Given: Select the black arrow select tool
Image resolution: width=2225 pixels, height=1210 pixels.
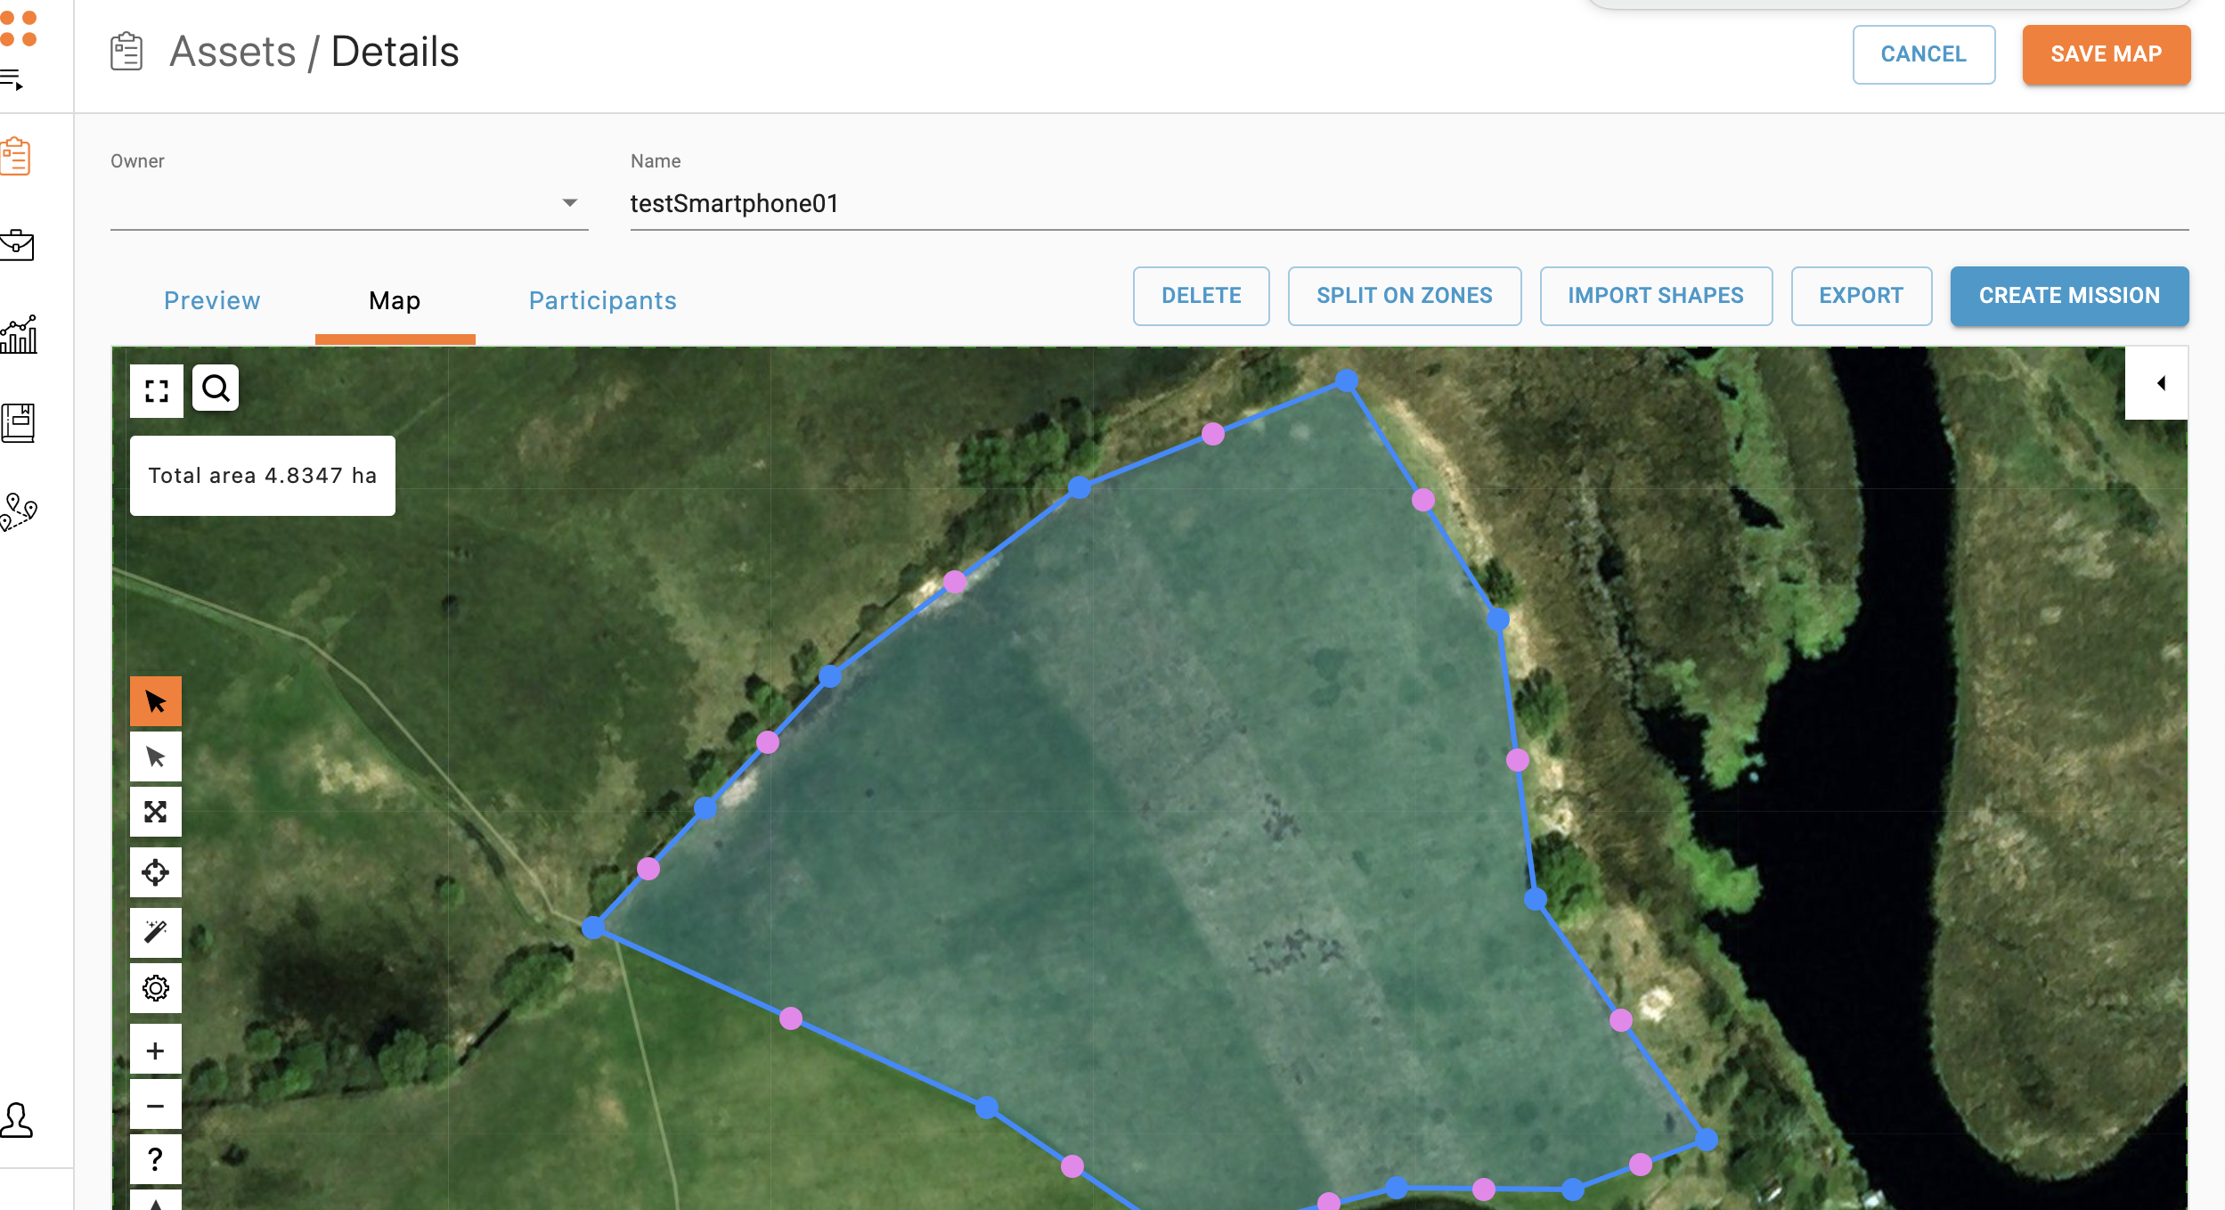Looking at the screenshot, I should pyautogui.click(x=156, y=702).
